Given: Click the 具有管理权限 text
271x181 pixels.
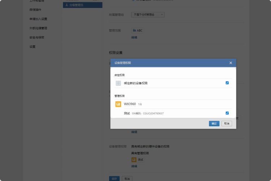Looking at the screenshot, I should coord(140,153).
